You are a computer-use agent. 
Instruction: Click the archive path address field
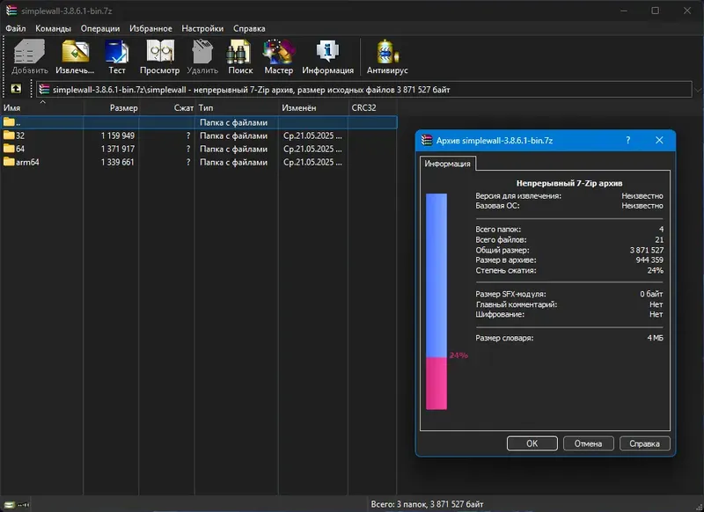tap(364, 90)
